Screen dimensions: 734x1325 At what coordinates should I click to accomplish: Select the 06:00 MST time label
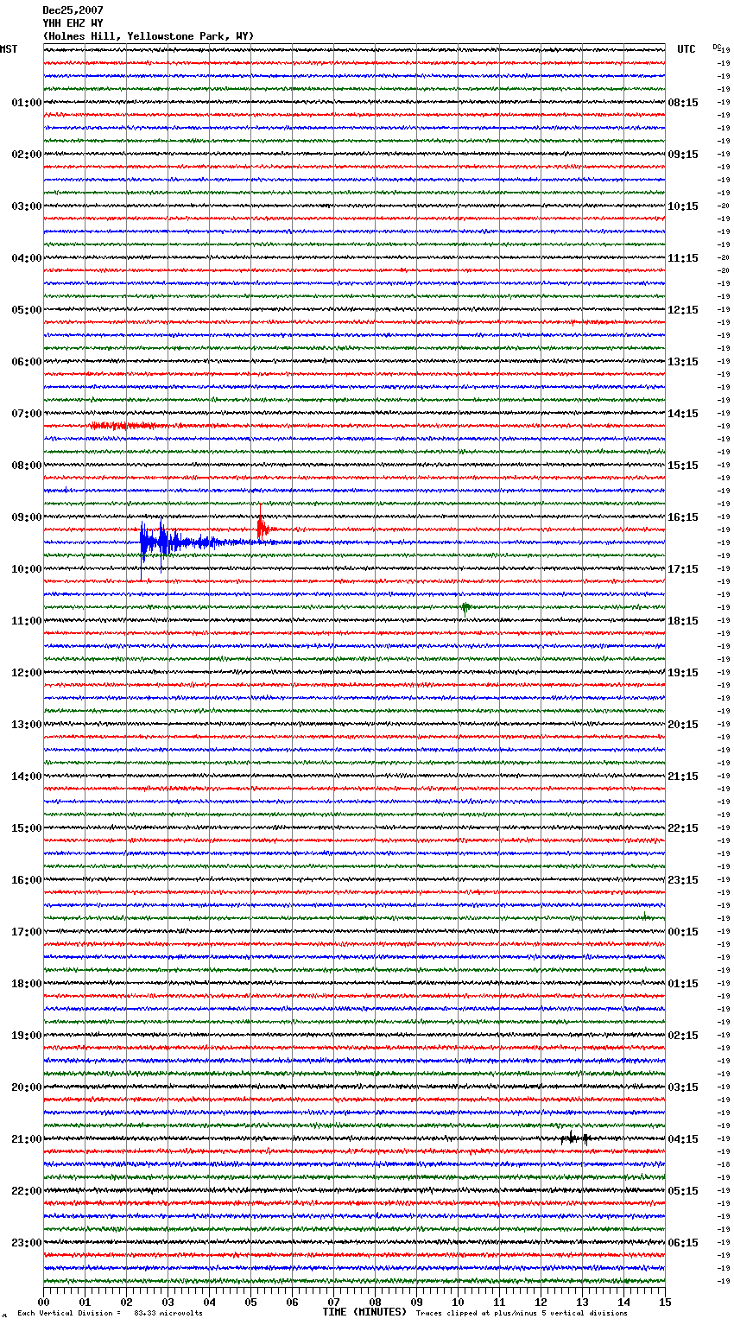click(x=26, y=362)
